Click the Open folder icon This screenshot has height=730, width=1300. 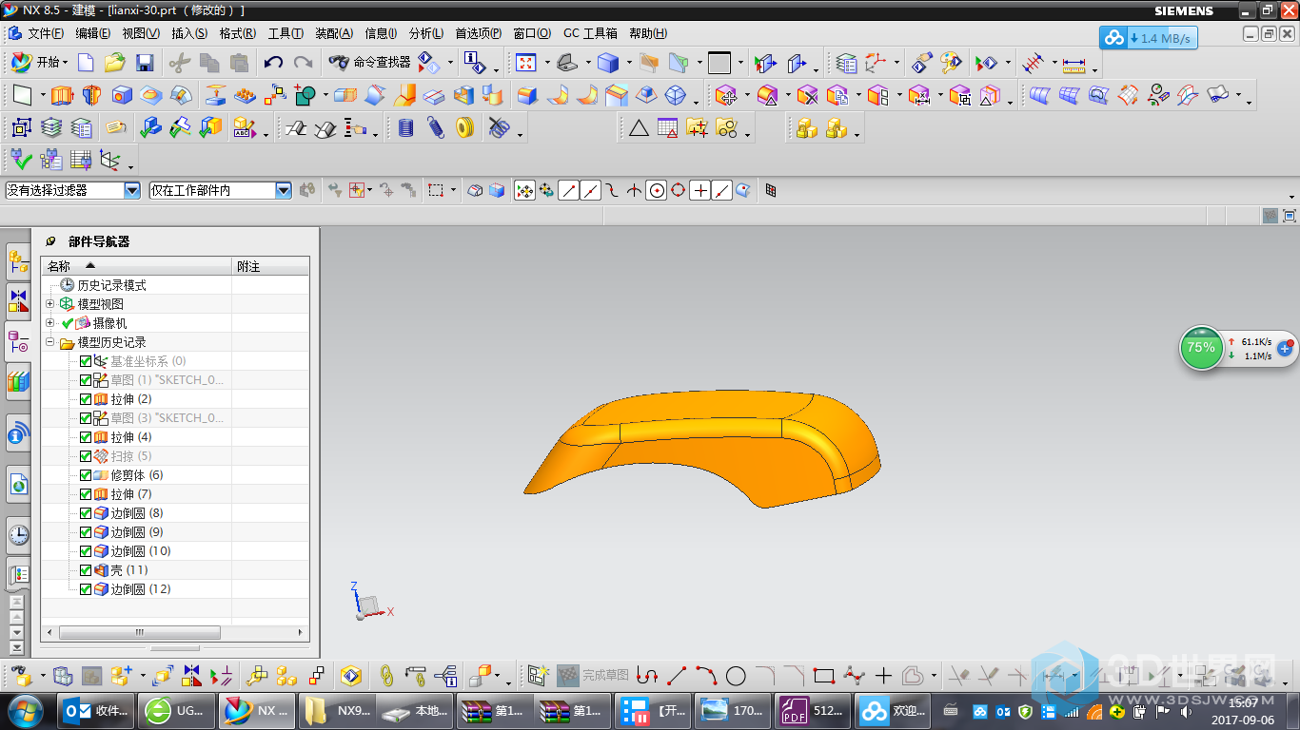pos(115,63)
